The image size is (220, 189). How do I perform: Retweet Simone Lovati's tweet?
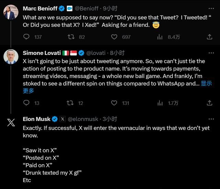point(70,103)
